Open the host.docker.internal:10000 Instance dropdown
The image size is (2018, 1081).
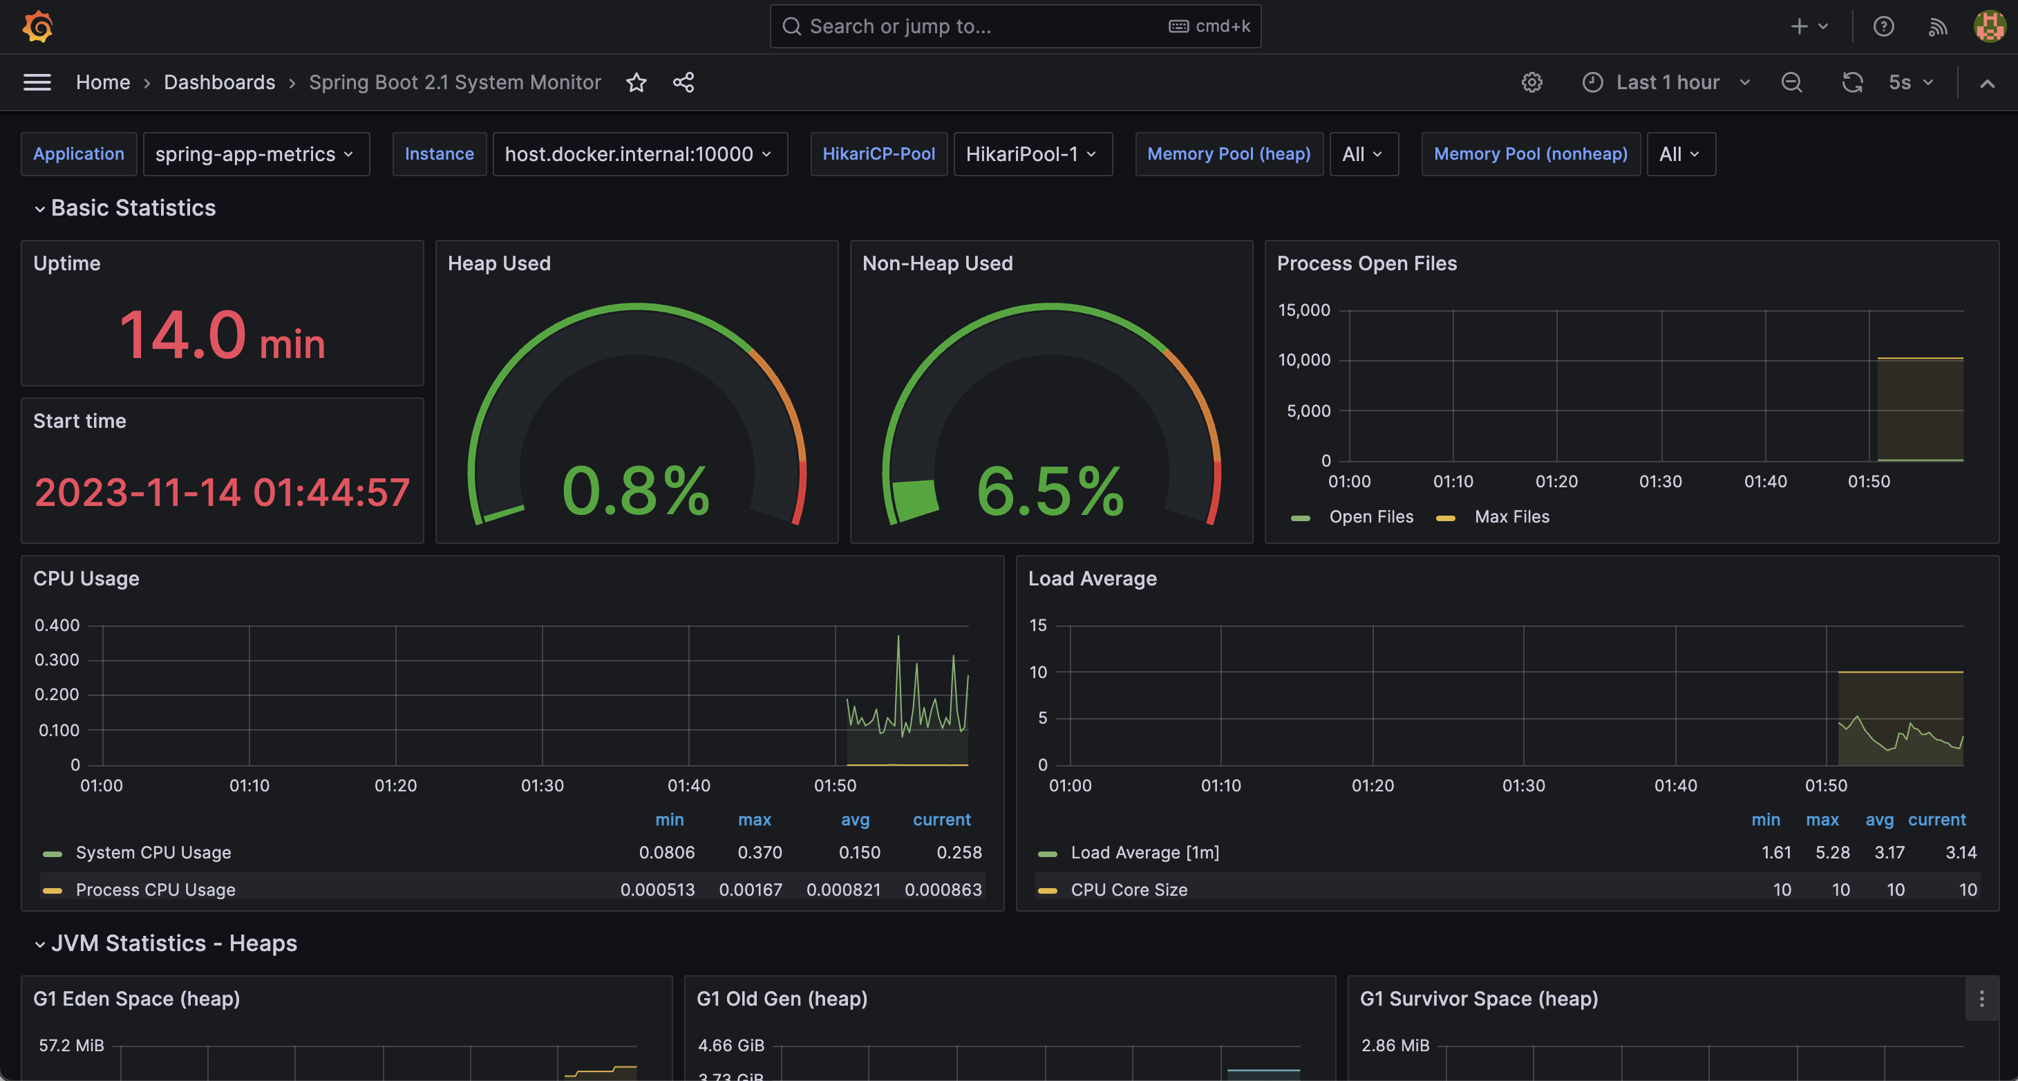(x=639, y=153)
